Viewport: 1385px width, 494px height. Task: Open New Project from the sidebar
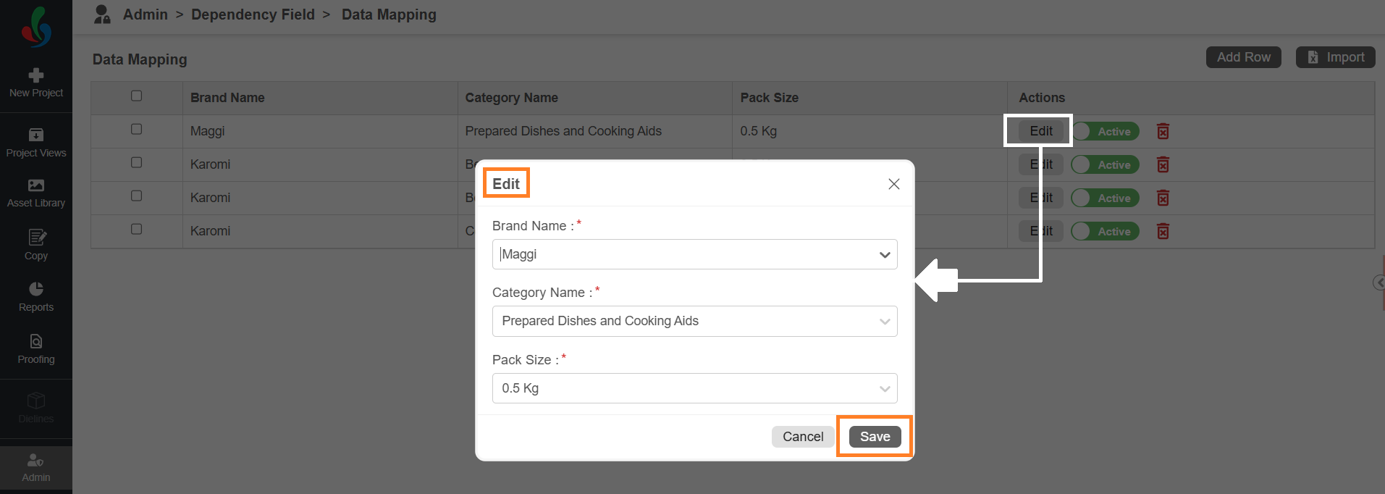36,83
